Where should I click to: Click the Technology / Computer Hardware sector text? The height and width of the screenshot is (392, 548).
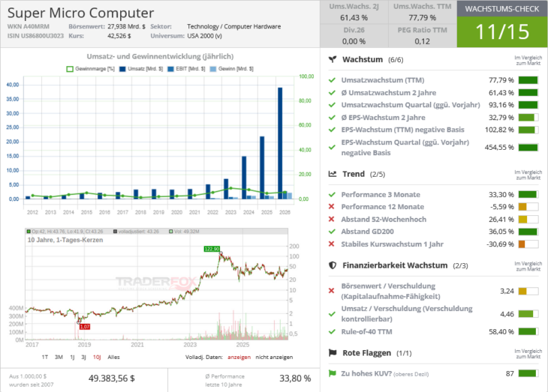pos(233,26)
